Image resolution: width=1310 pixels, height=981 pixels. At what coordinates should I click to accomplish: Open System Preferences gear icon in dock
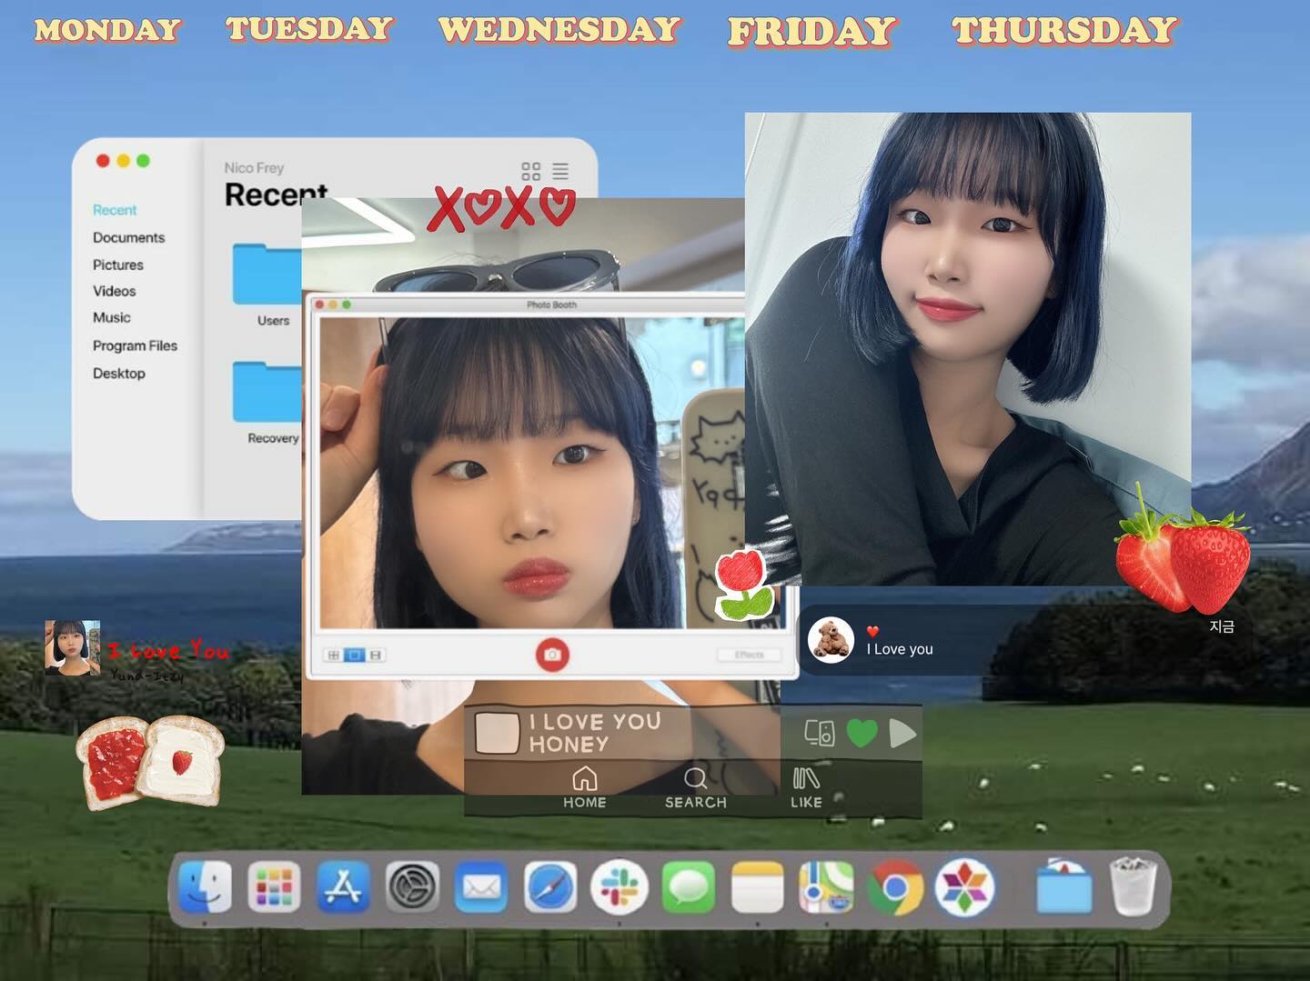(412, 886)
